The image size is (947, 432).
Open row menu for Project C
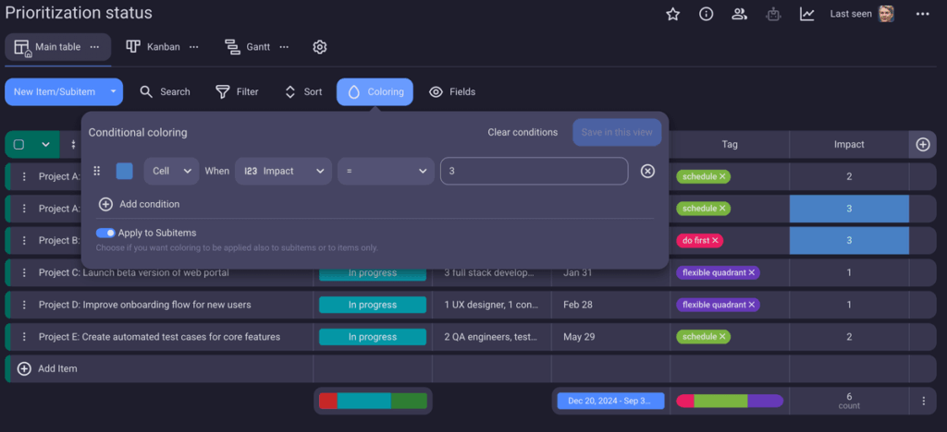coord(24,272)
